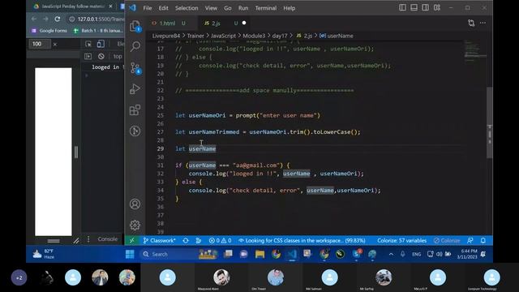Image resolution: width=519 pixels, height=292 pixels.
Task: Open the Selection menu
Action: 187,8
